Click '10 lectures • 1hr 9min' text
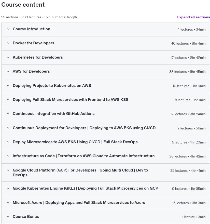This screenshot has height=224, width=210. coord(189,86)
